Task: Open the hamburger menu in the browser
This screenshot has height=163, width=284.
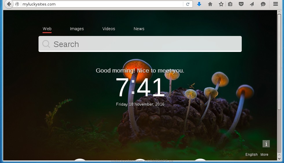Action: pyautogui.click(x=275, y=4)
